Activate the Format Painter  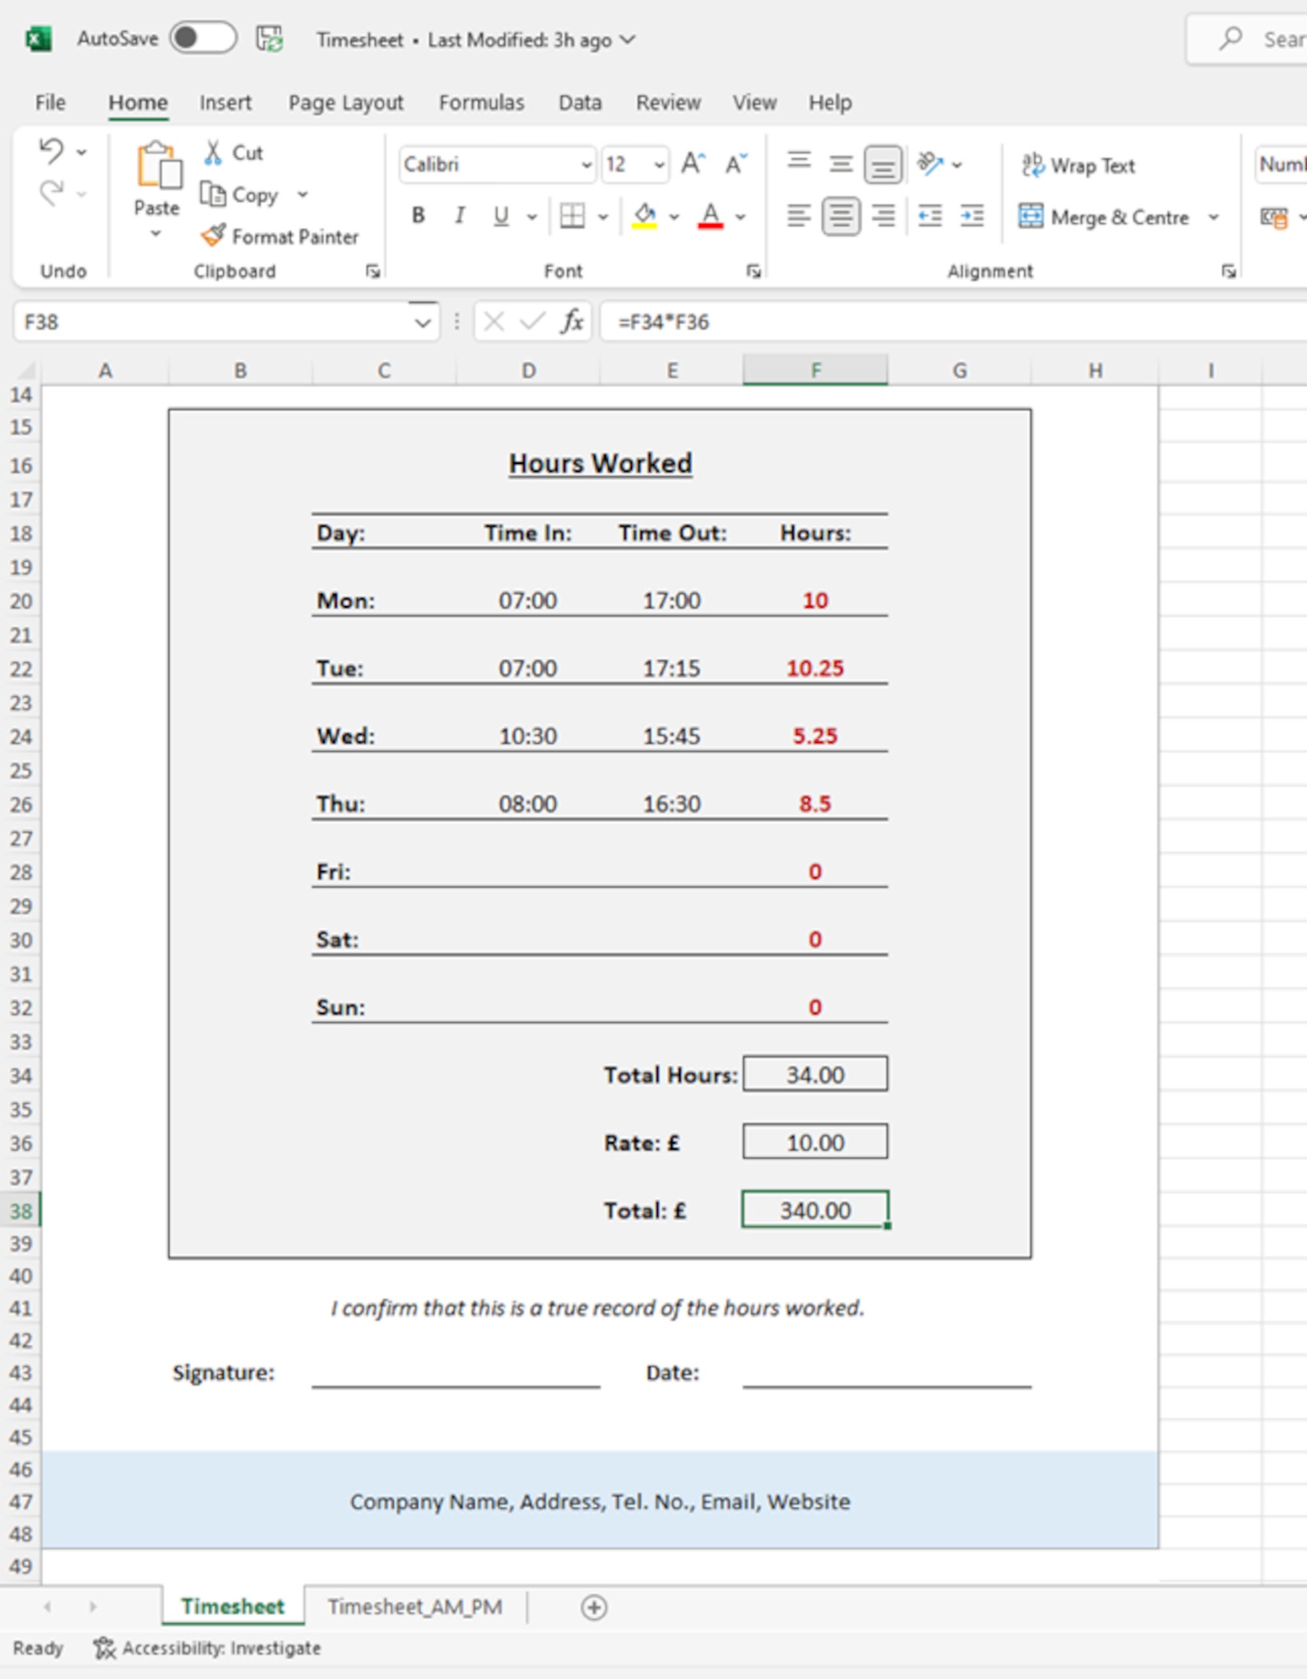pyautogui.click(x=280, y=236)
